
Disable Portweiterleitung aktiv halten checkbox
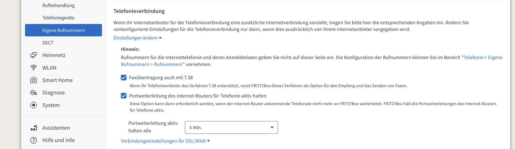[x=124, y=96]
